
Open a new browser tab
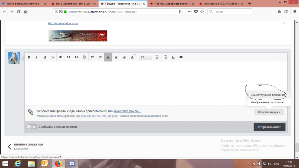pos(250,4)
